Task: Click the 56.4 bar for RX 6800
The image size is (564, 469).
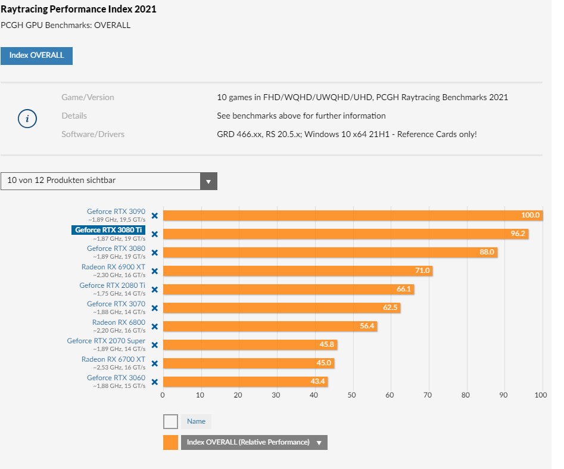Action: click(x=270, y=326)
